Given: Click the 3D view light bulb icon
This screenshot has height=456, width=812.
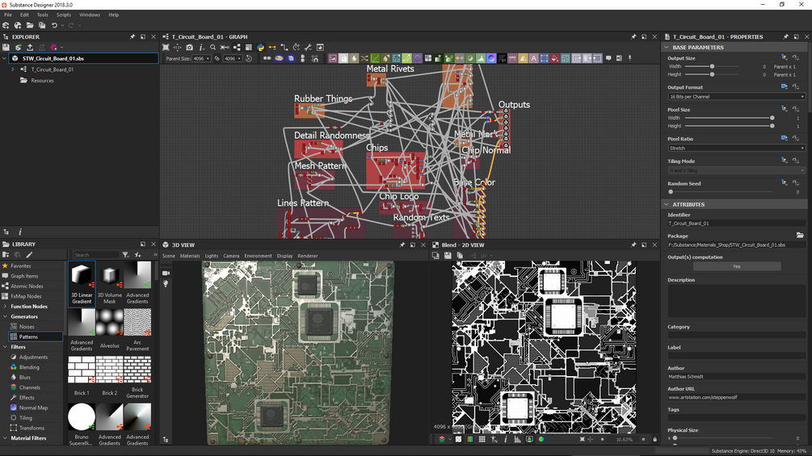Looking at the screenshot, I should 166,284.
